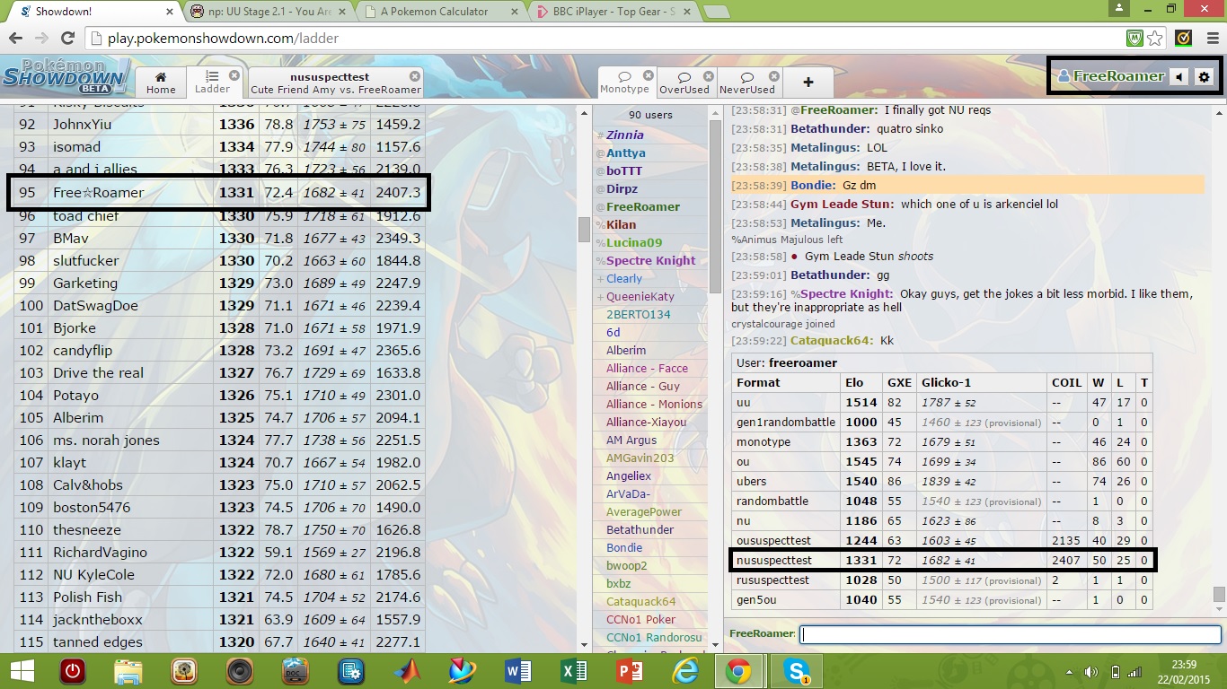The height and width of the screenshot is (689, 1227).
Task: Switch to the Monotype chat room tab
Action: (x=624, y=82)
